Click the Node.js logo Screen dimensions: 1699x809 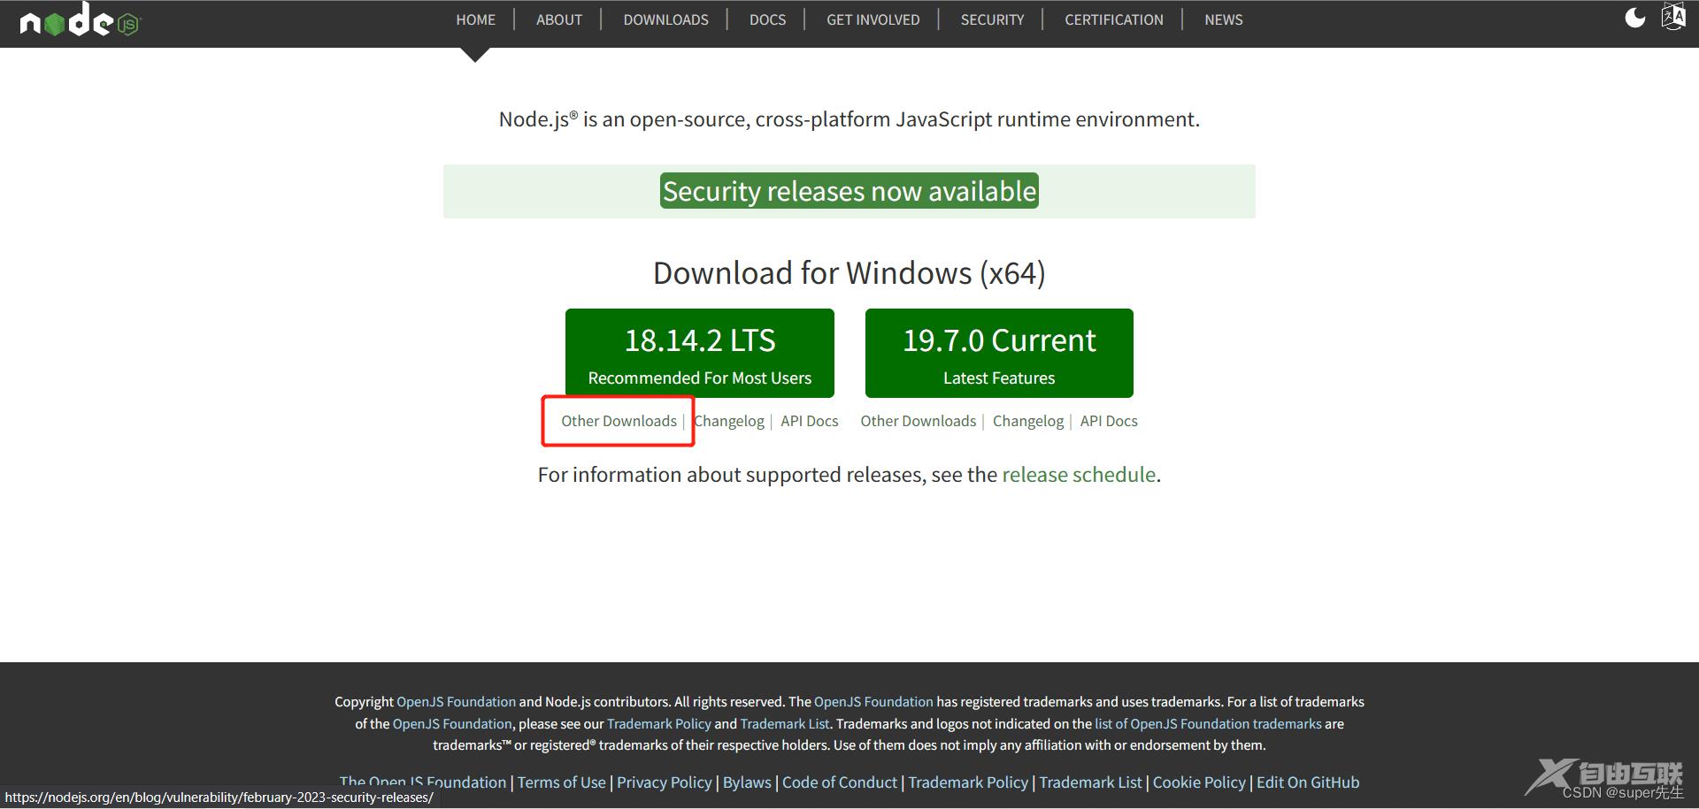tap(81, 19)
